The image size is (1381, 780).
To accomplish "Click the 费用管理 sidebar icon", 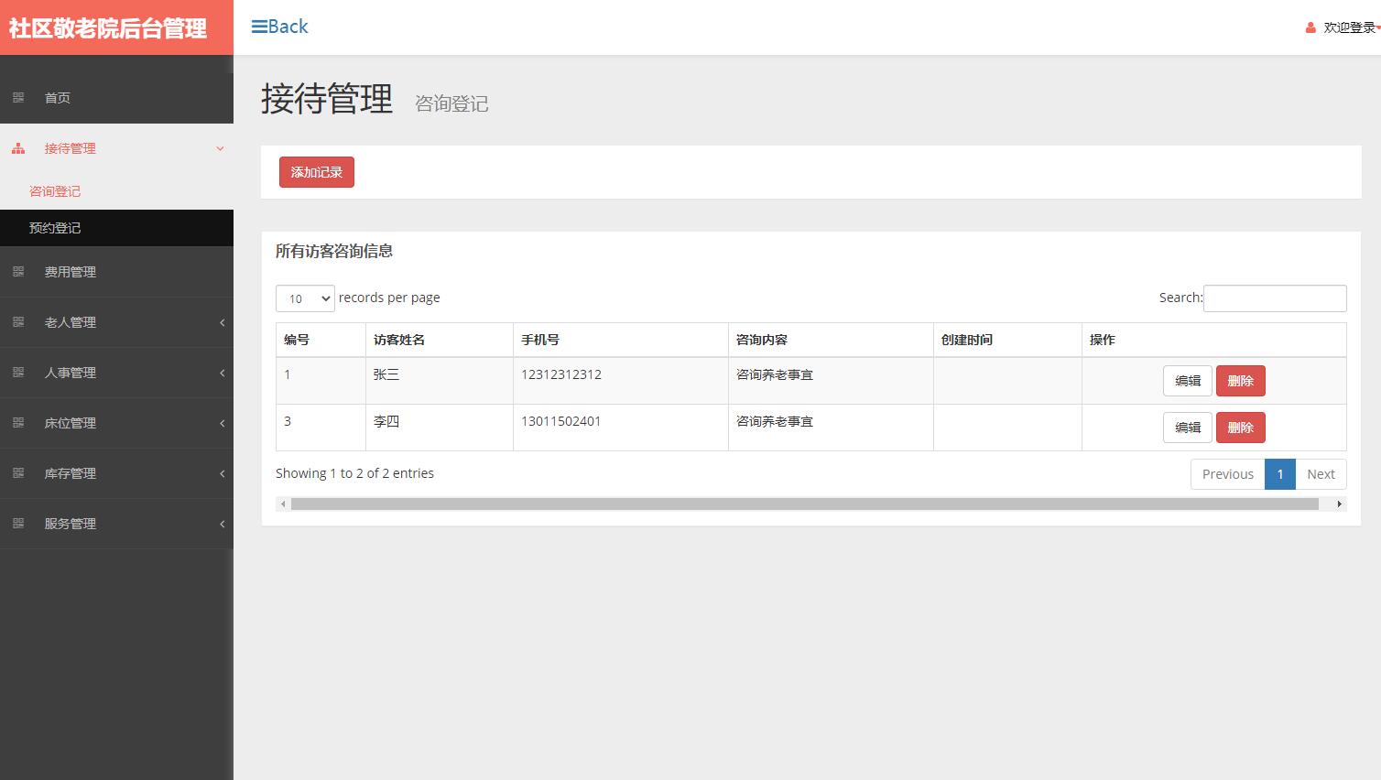I will (18, 271).
